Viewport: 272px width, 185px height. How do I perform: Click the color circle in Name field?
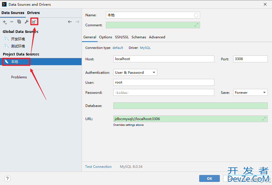(x=196, y=15)
